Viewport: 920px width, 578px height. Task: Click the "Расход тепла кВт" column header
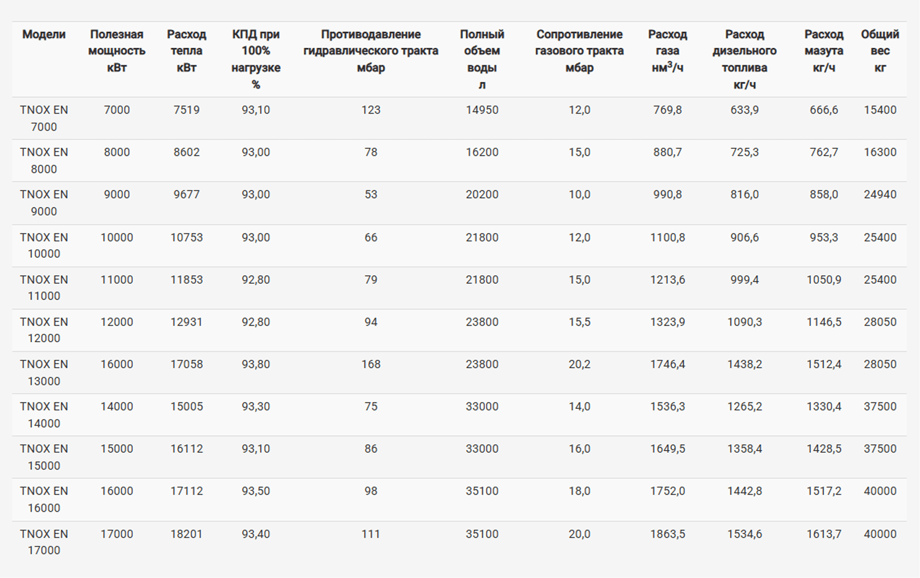click(x=186, y=51)
